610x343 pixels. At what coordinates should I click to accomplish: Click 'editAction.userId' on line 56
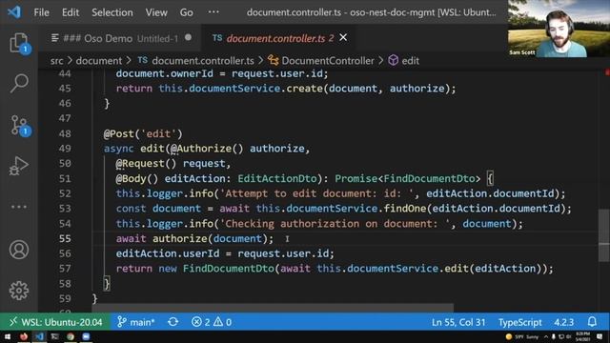[168, 253]
